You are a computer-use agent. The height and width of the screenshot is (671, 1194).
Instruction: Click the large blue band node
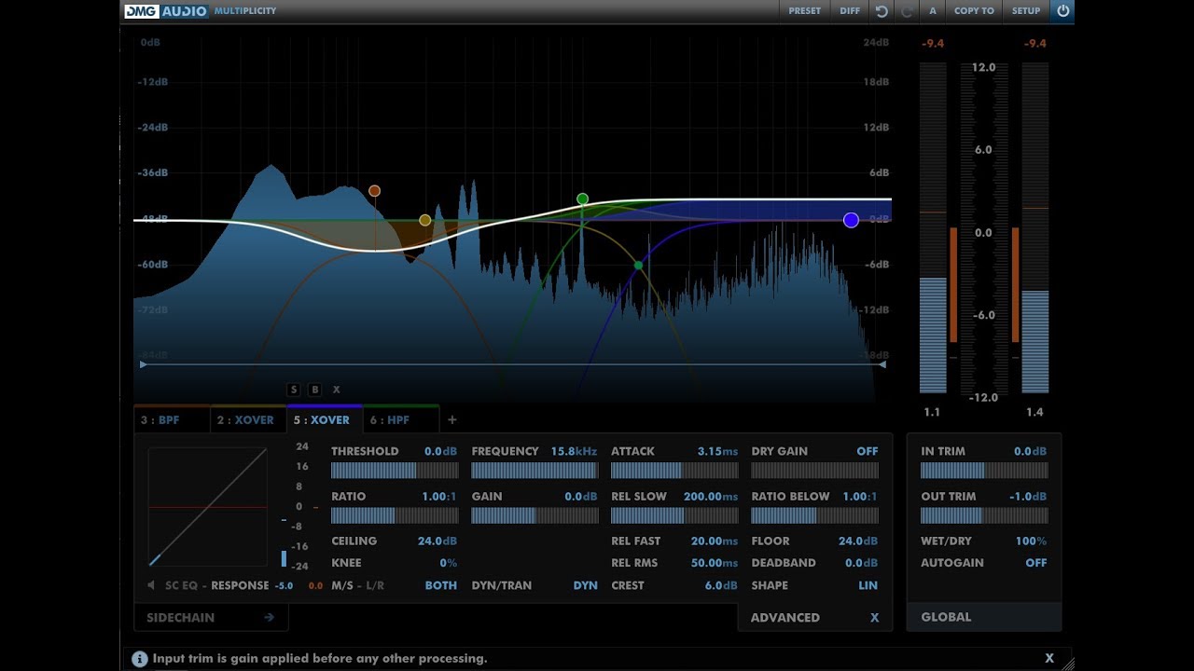[851, 220]
